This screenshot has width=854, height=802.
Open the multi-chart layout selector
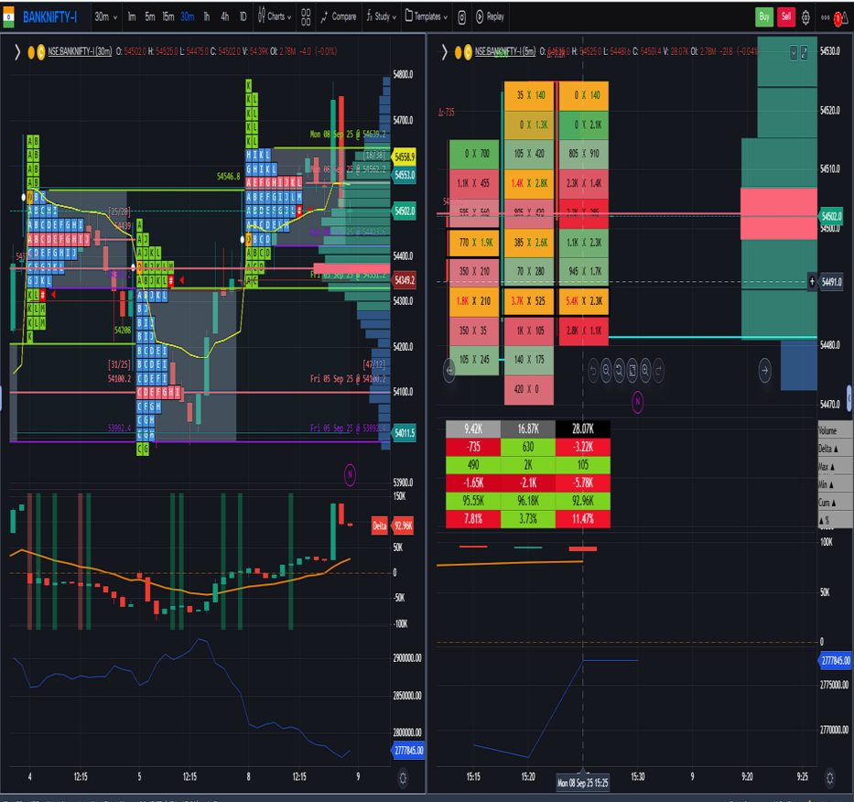[x=305, y=16]
